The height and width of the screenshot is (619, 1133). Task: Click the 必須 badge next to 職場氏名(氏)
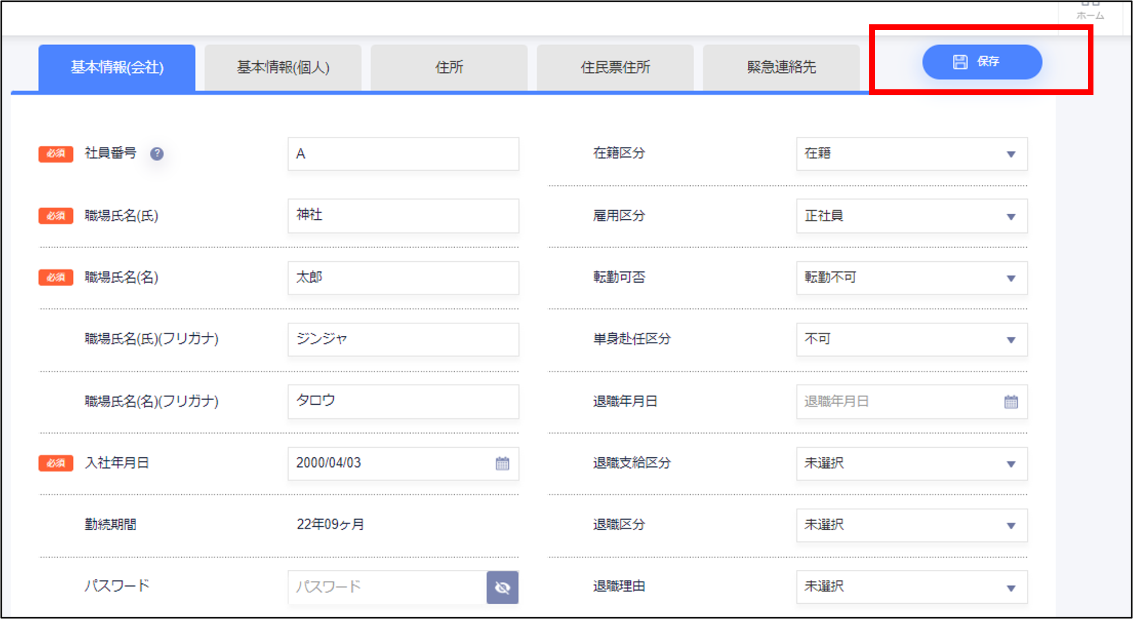(56, 216)
